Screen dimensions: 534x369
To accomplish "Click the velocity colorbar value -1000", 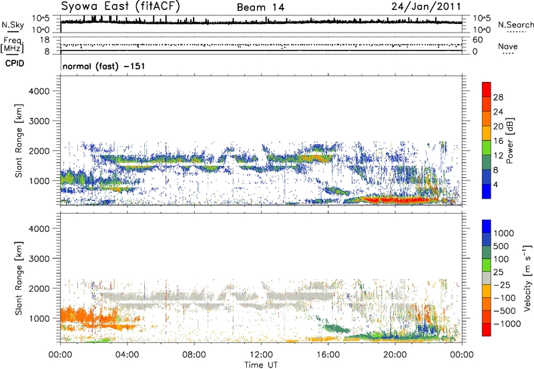I will pyautogui.click(x=507, y=324).
